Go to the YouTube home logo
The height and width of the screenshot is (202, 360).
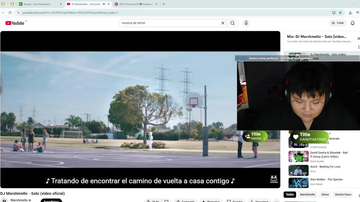point(15,23)
